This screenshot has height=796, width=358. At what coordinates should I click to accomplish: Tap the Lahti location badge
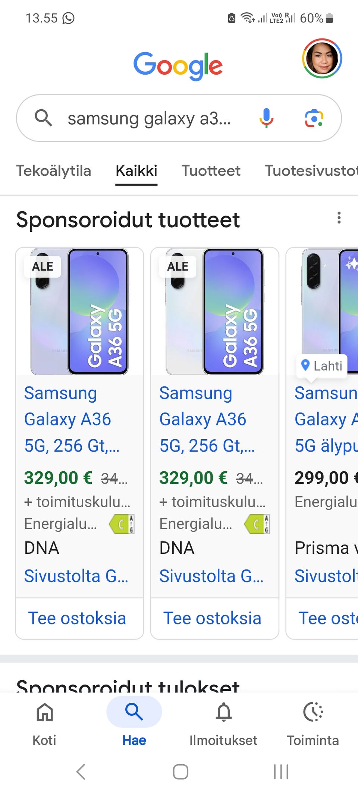322,366
